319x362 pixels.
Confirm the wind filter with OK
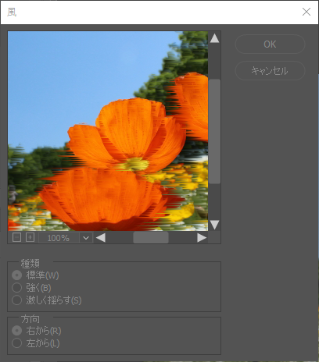click(x=270, y=44)
